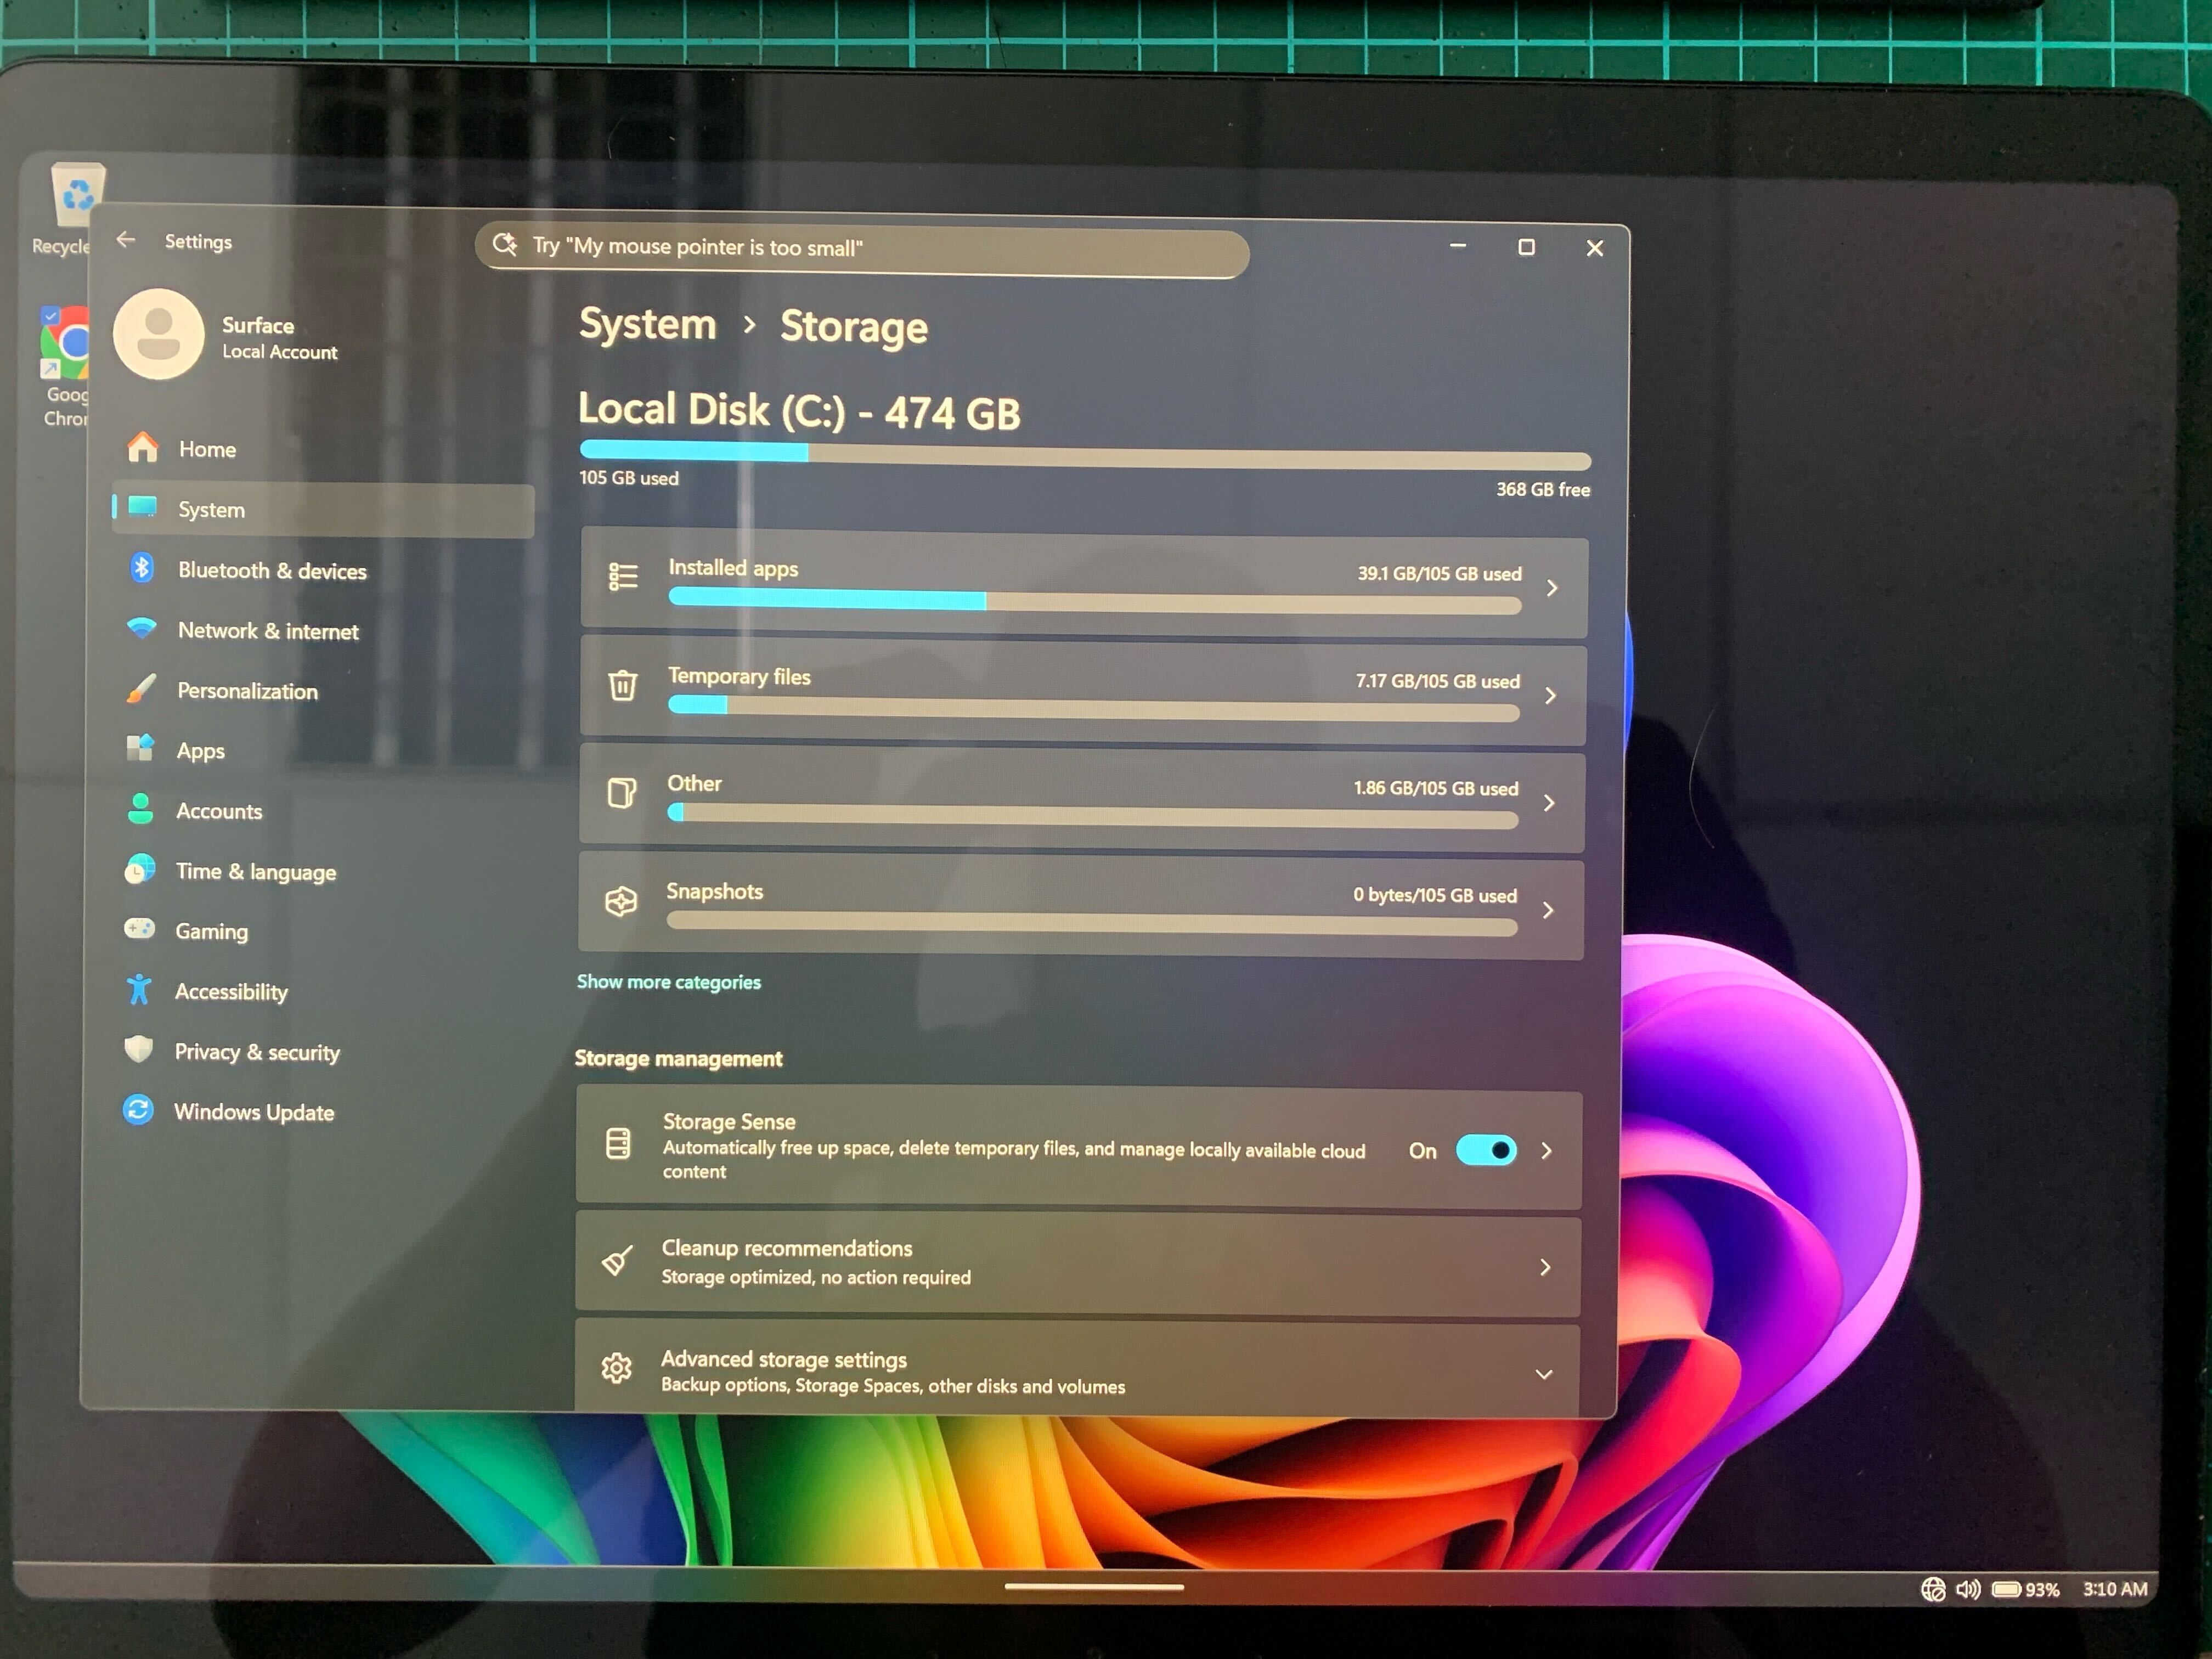This screenshot has width=2212, height=1659.
Task: Click the volume icon in system tray
Action: pos(1967,1589)
